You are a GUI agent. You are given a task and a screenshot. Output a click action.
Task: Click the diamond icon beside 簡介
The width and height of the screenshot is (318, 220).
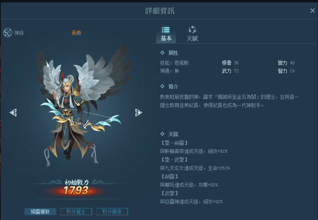162,86
